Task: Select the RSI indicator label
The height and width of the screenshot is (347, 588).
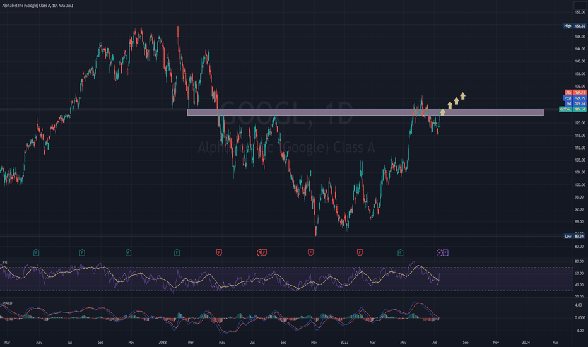Action: (x=5, y=262)
